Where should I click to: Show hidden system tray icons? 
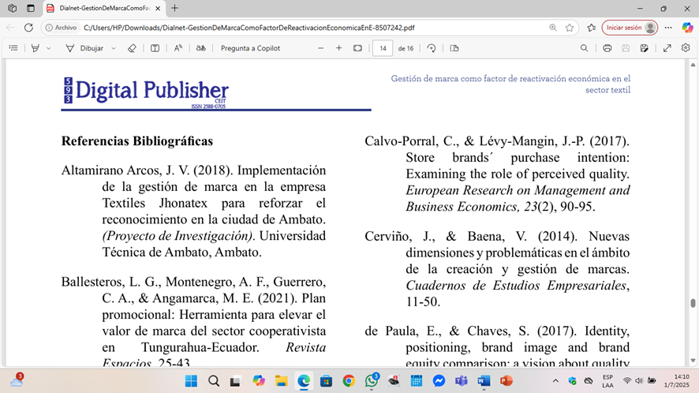555,381
